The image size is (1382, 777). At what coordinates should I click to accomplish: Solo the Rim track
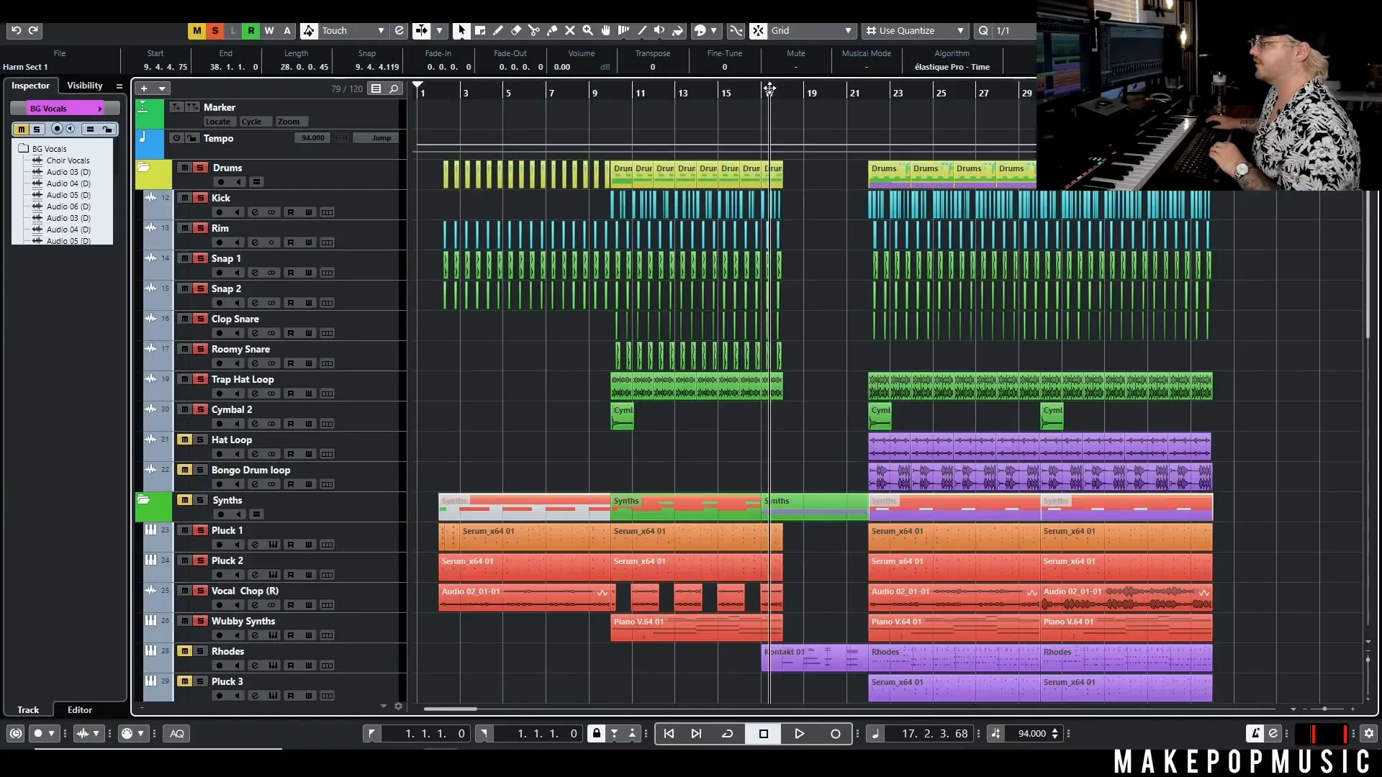(x=201, y=228)
